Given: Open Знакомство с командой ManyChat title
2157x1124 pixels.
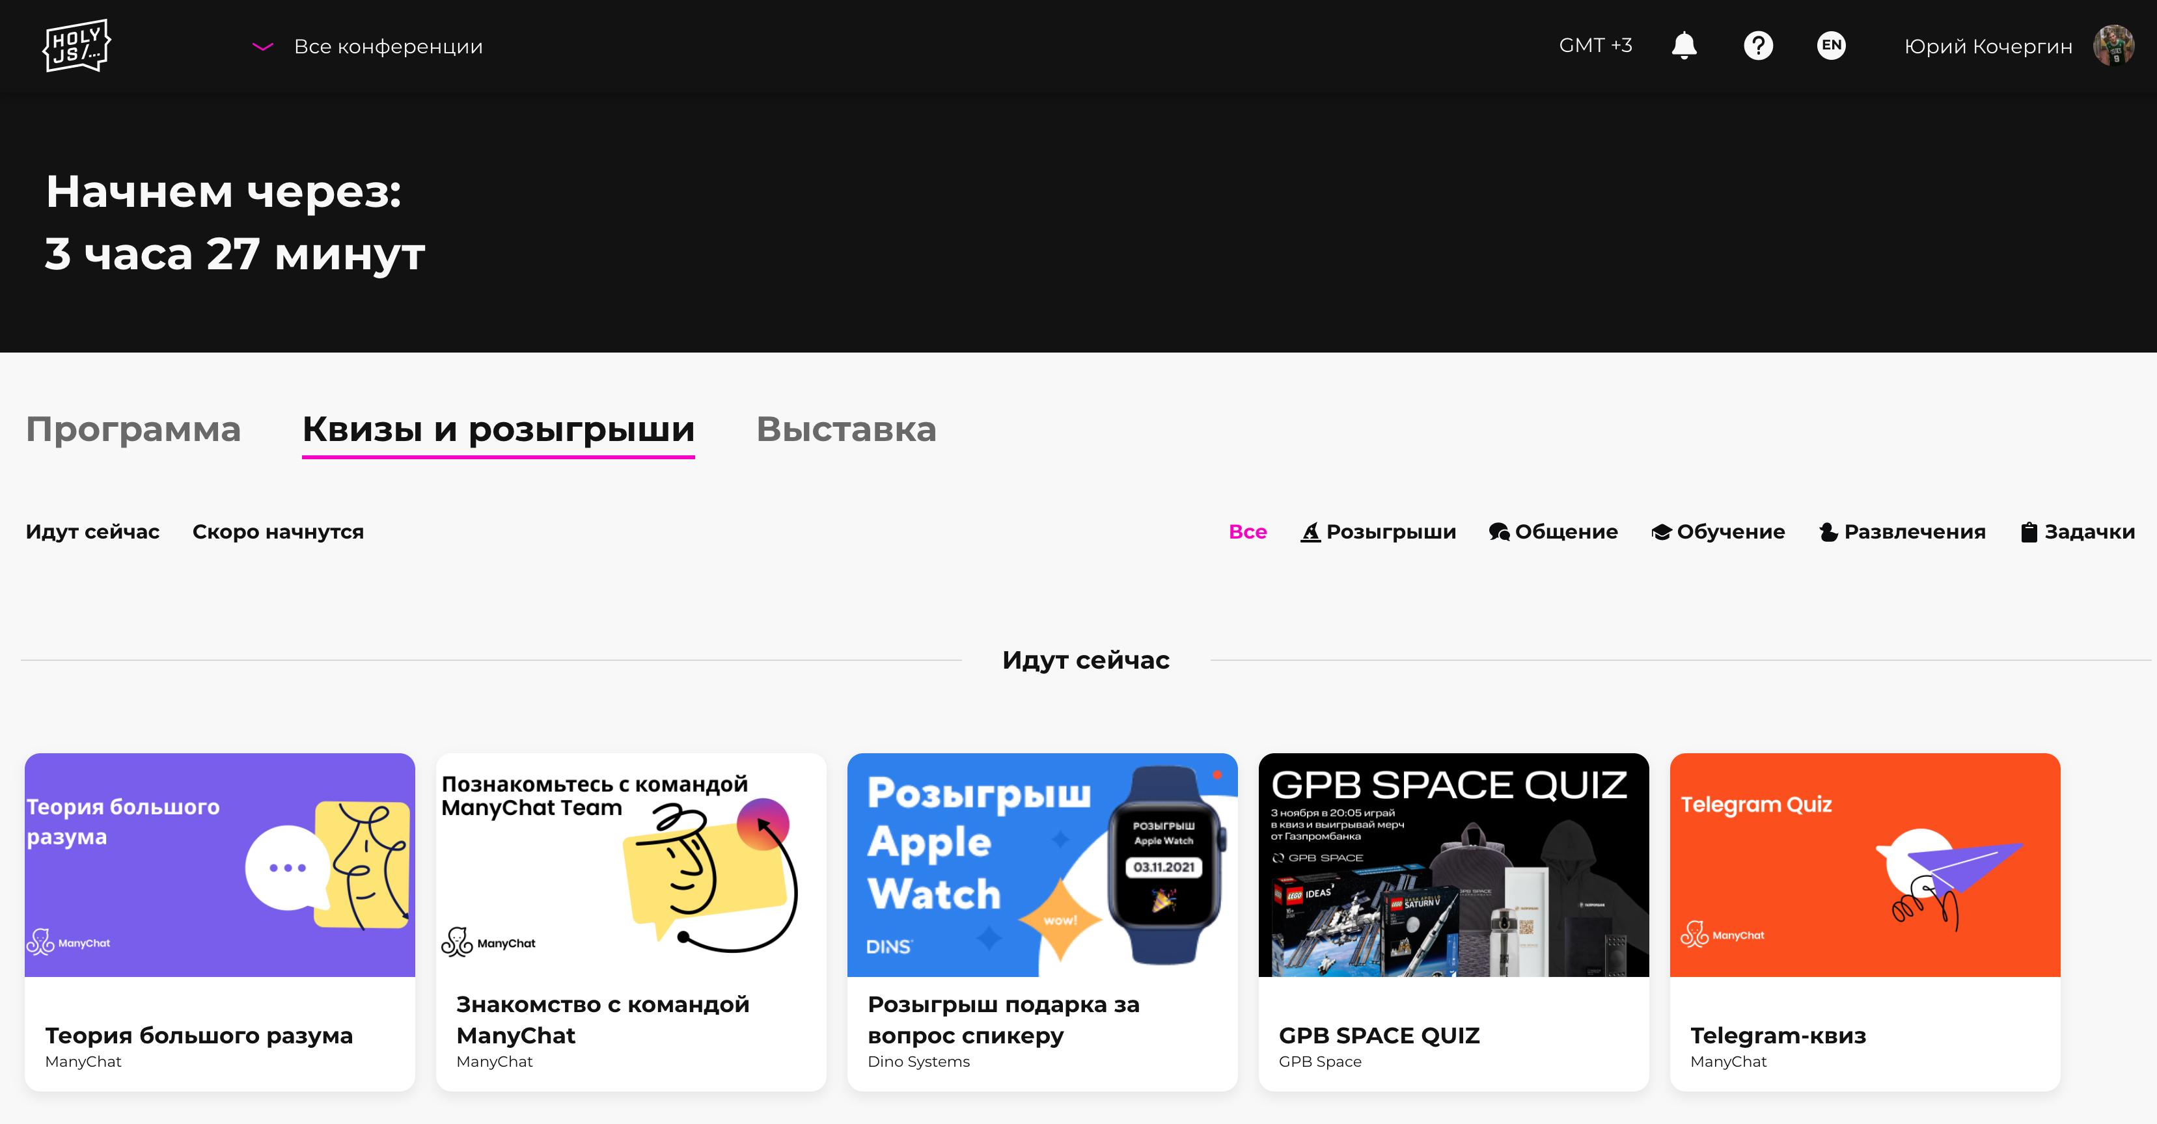Looking at the screenshot, I should [602, 1019].
